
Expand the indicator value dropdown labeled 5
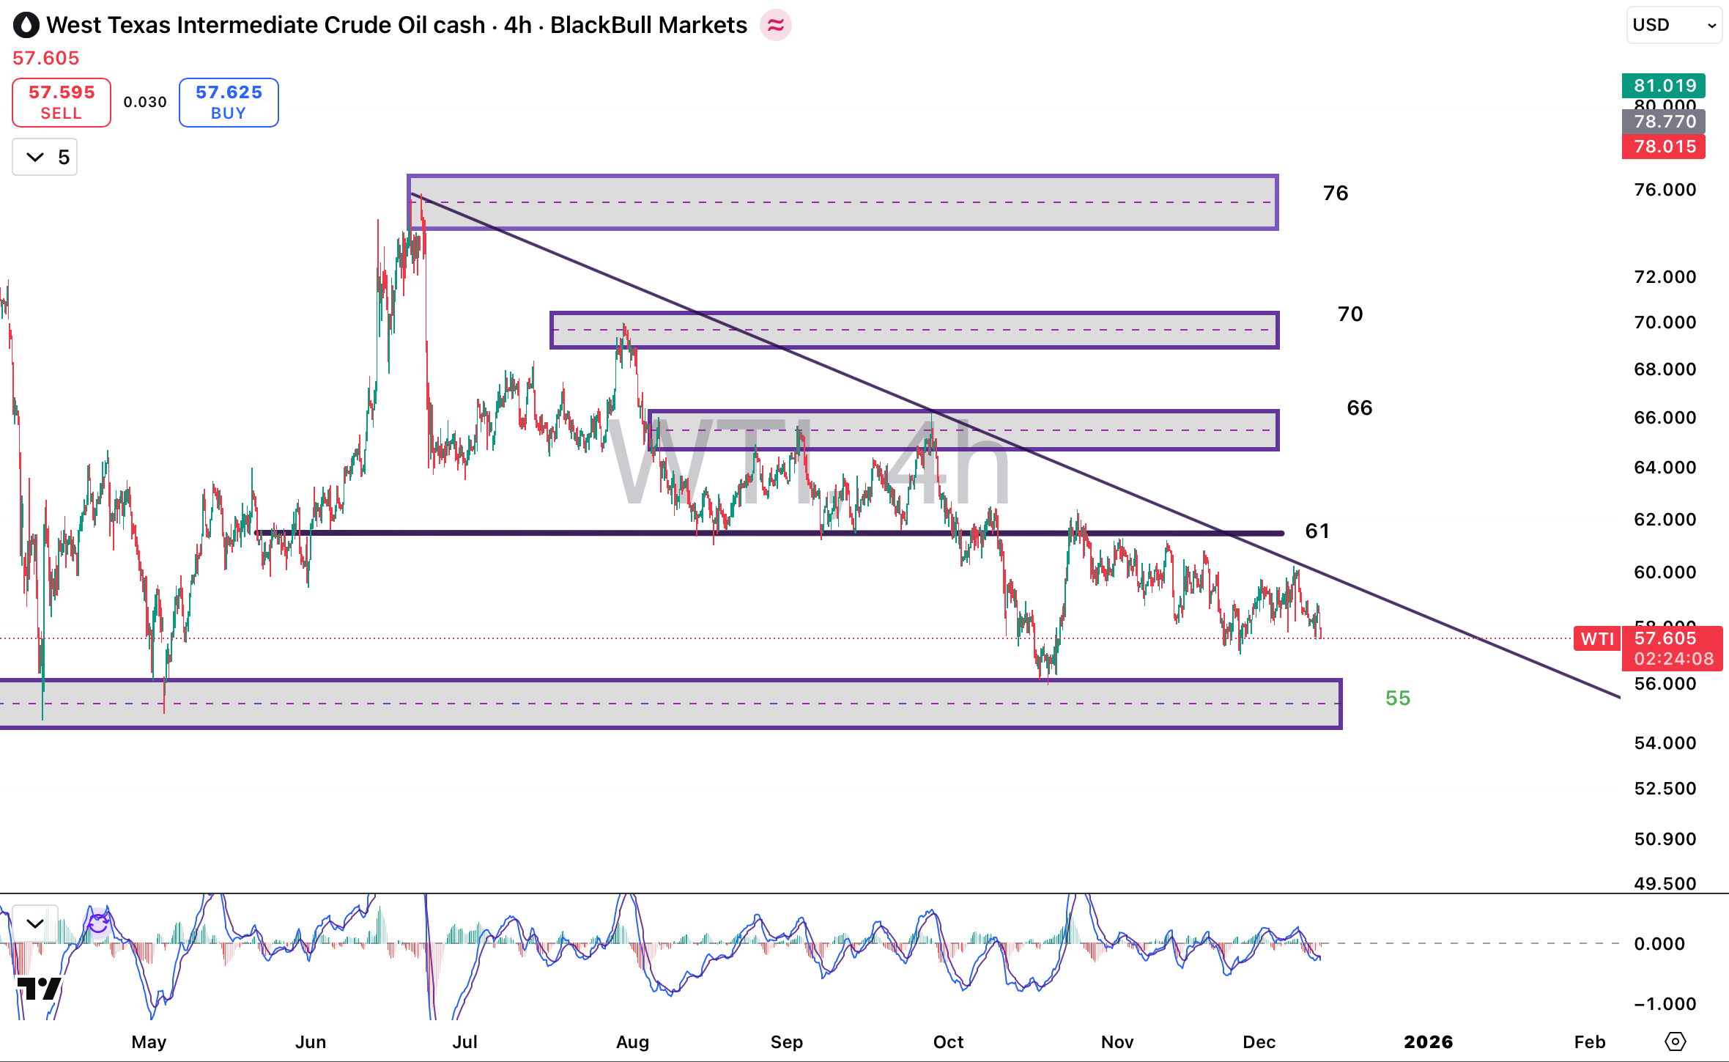click(44, 156)
